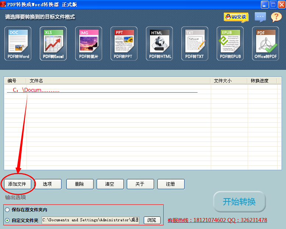Choose the PDF转Excel conversion icon

coord(53,43)
